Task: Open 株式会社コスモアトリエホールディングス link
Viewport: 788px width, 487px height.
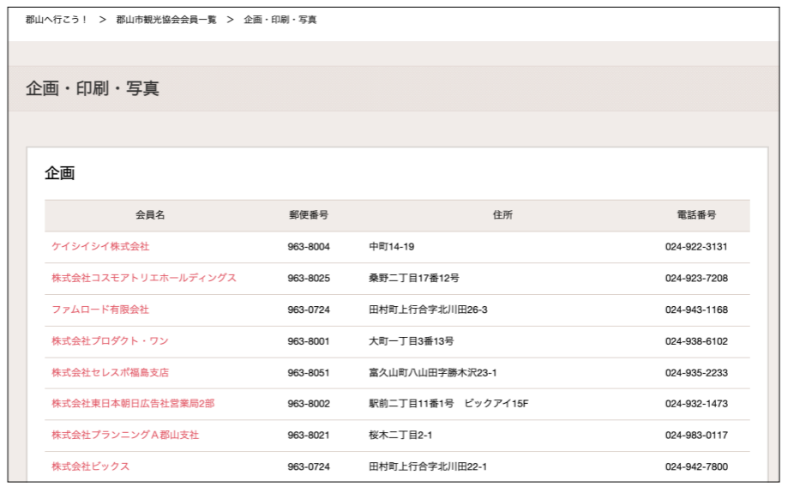Action: click(143, 279)
